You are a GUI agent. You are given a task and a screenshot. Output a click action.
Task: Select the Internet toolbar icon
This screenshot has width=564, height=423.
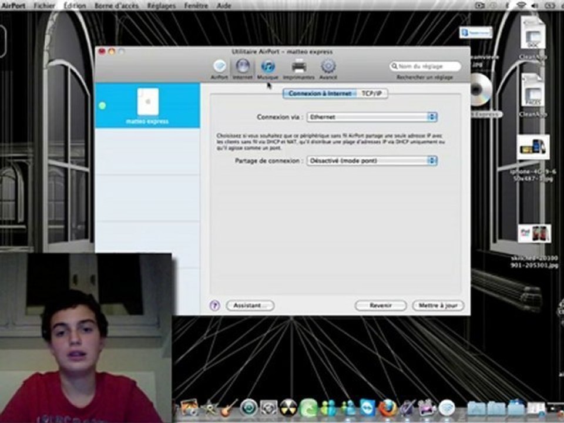(243, 69)
